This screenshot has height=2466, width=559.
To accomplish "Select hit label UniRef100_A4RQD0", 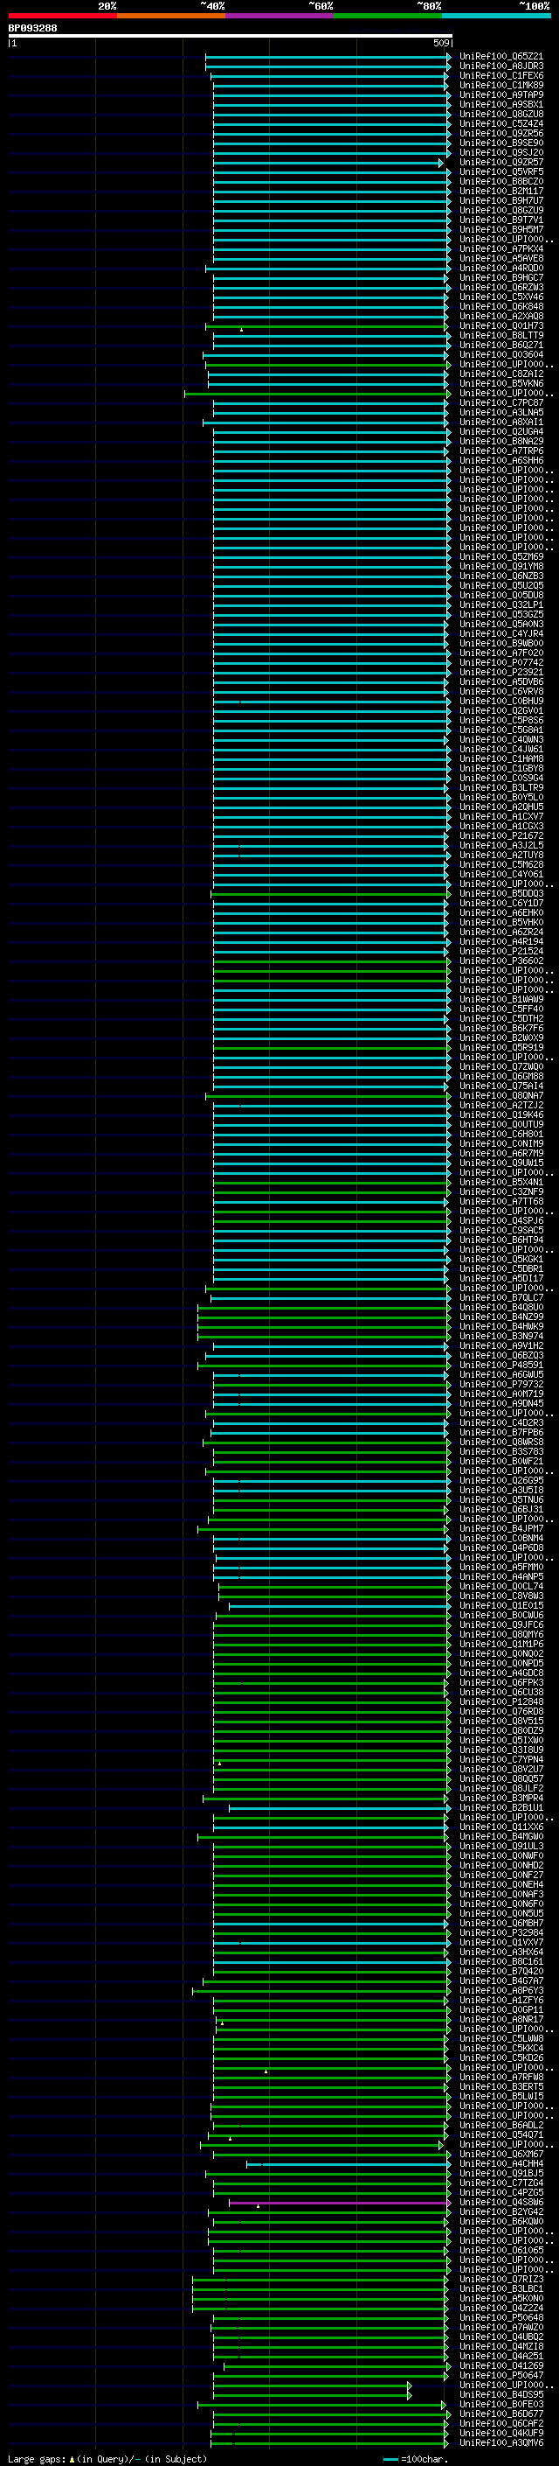I will (501, 268).
